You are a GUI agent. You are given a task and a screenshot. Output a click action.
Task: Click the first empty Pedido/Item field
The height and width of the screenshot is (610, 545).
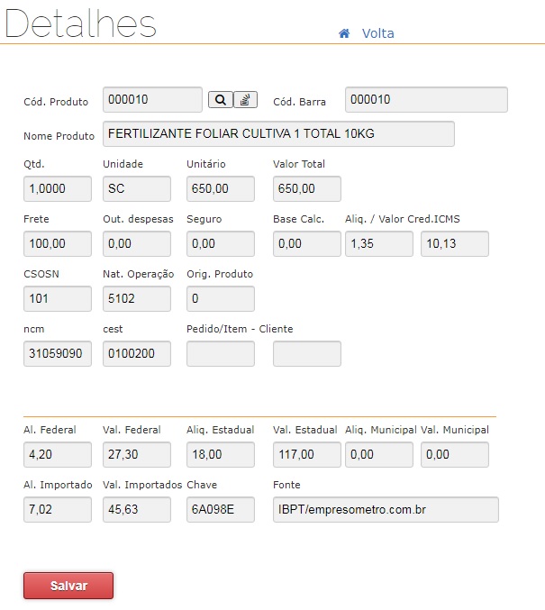(x=220, y=354)
